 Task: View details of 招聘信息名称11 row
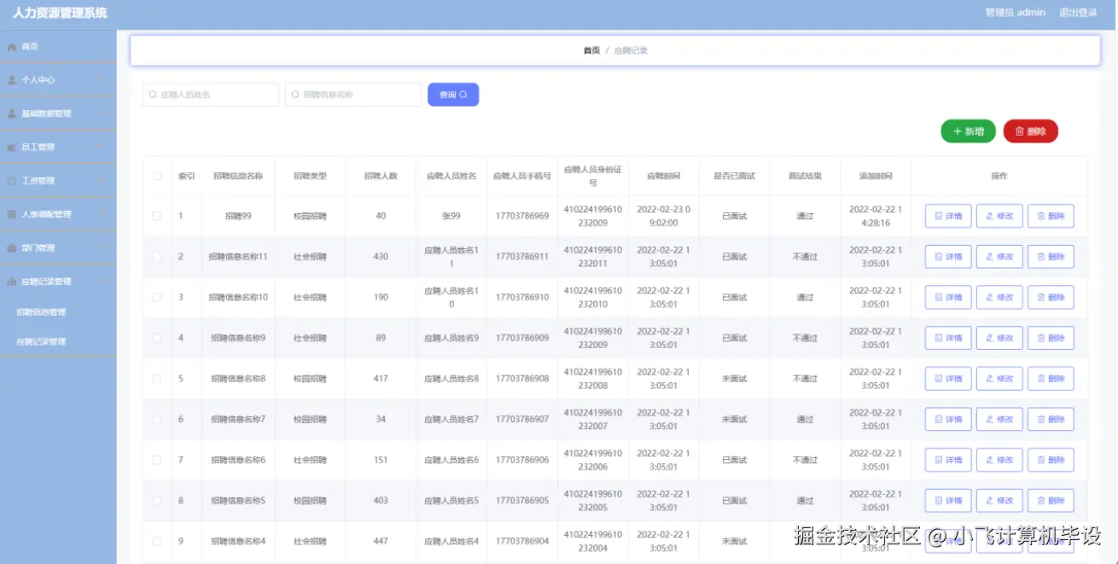click(x=948, y=257)
